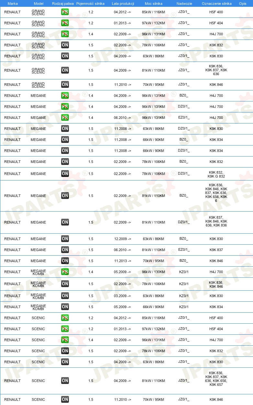Screen dimensions: 253x405
Task: Click ON icon for Megane DZ0/1_ K9K 834 row
Action: (x=65, y=151)
